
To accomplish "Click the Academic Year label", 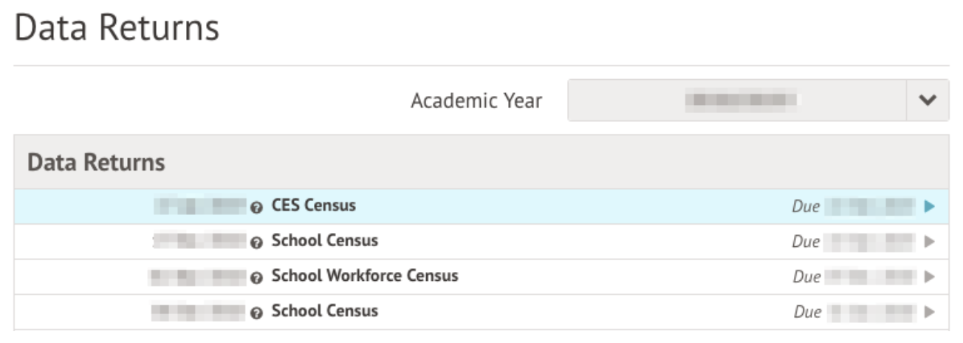I will [476, 101].
